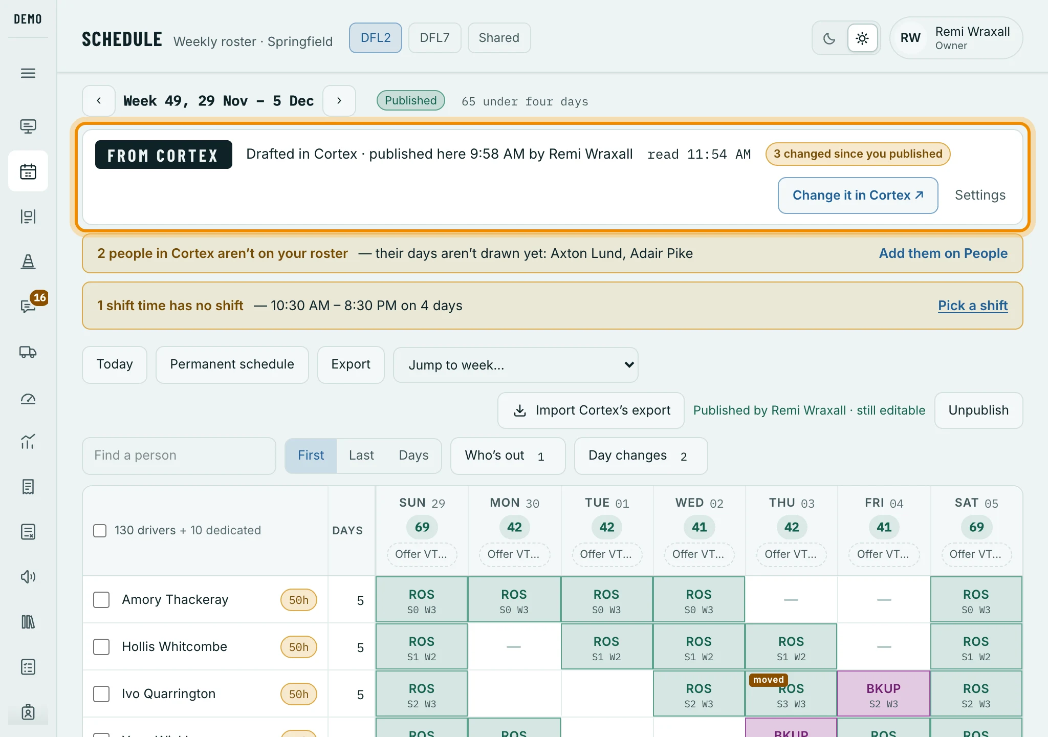This screenshot has width=1048, height=737.
Task: Open the truck vehicles sidebar icon
Action: click(28, 352)
